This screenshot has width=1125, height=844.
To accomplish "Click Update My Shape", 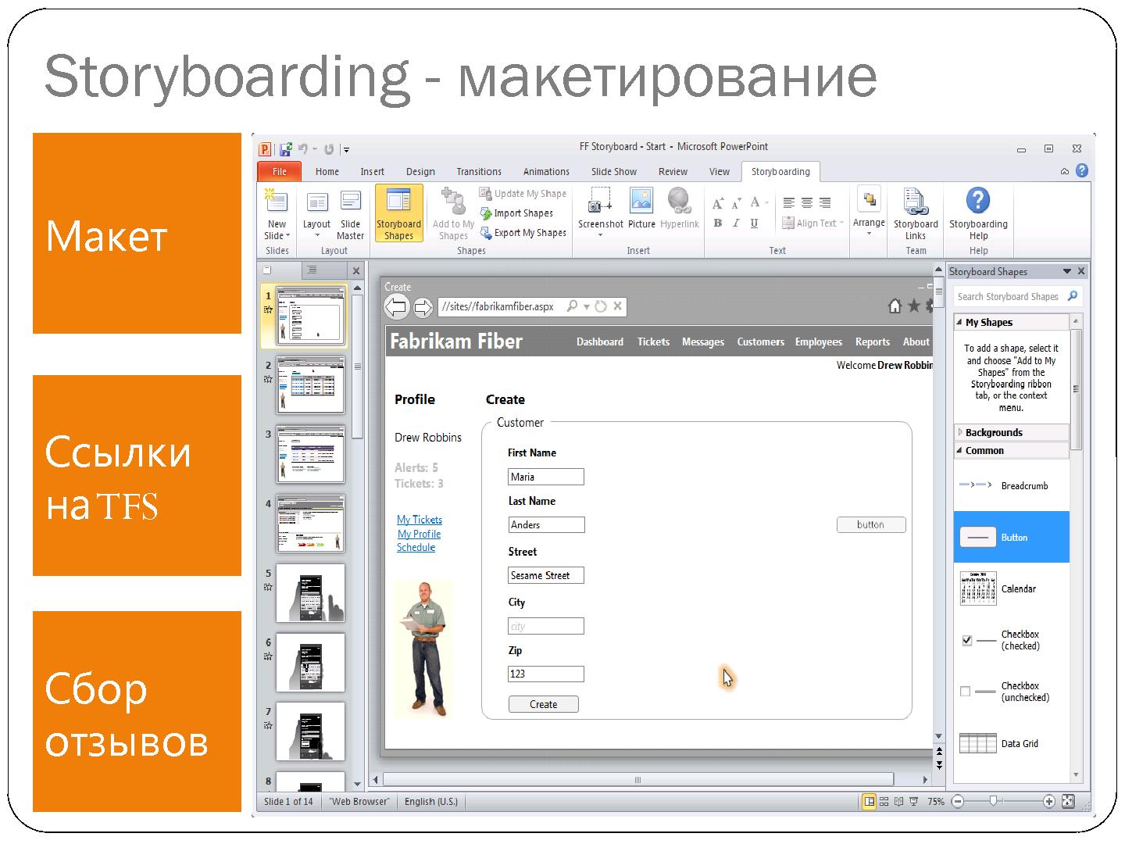I will [x=523, y=194].
